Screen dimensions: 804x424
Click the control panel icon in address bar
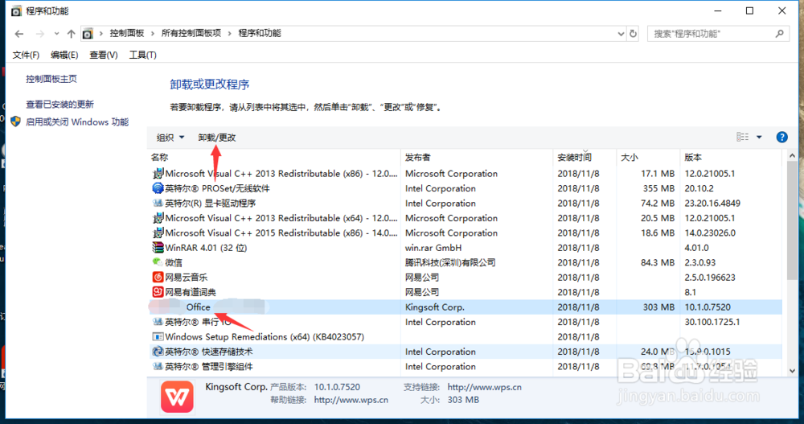[88, 34]
